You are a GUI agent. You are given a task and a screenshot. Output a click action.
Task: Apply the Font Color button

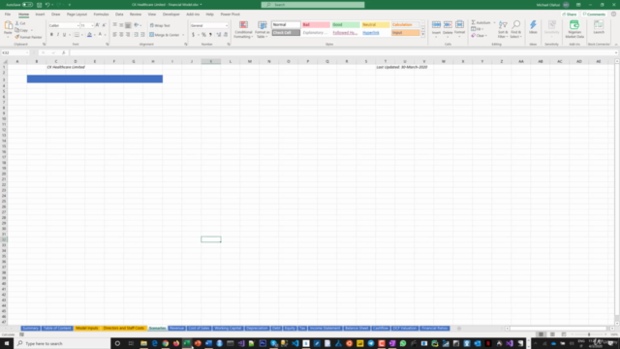tap(100, 35)
